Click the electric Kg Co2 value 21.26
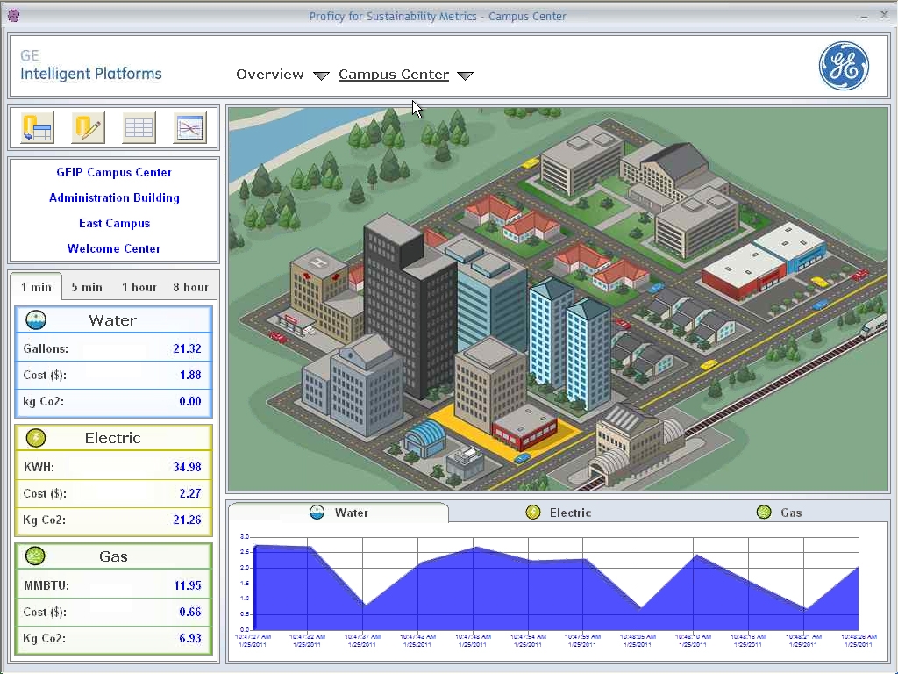Screen dimensions: 898x674 pos(187,520)
